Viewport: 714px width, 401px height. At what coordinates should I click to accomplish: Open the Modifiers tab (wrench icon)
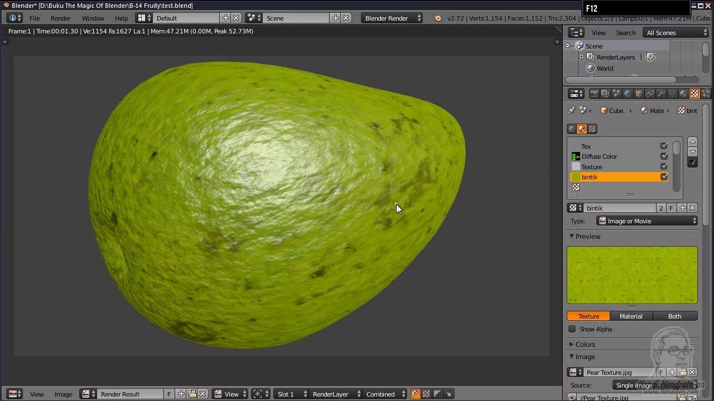point(661,94)
